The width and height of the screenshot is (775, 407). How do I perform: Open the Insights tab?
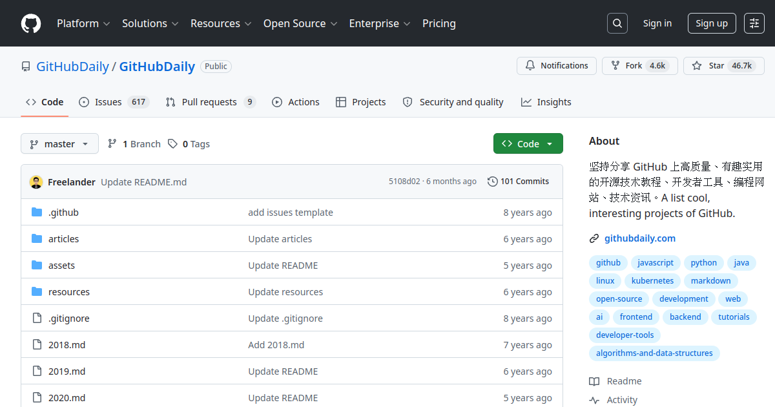point(546,102)
